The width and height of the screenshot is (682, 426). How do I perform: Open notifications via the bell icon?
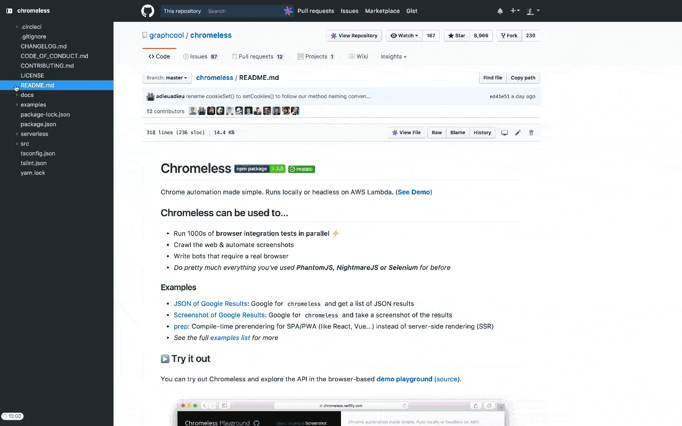(x=500, y=11)
